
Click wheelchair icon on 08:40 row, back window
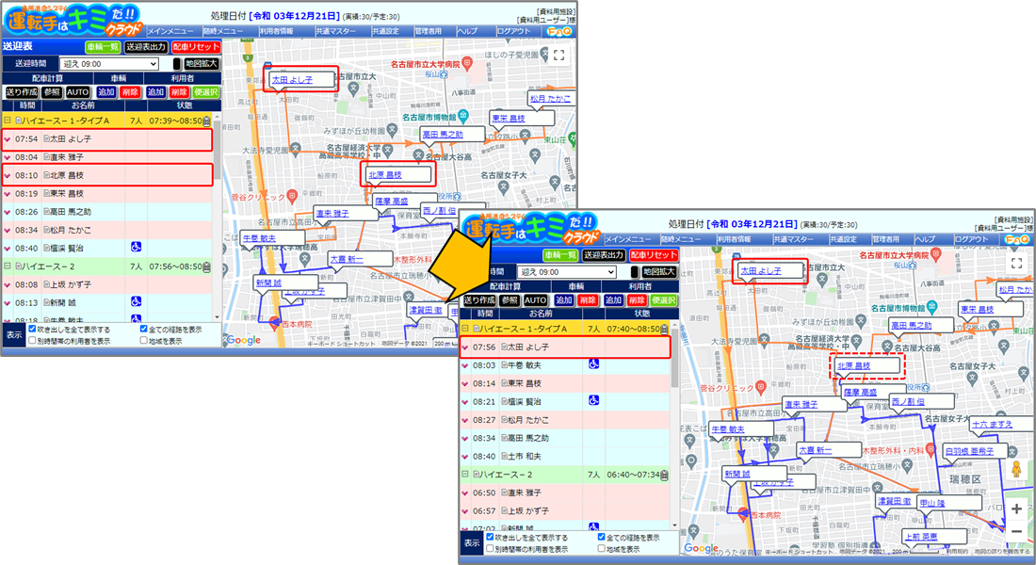coord(137,247)
